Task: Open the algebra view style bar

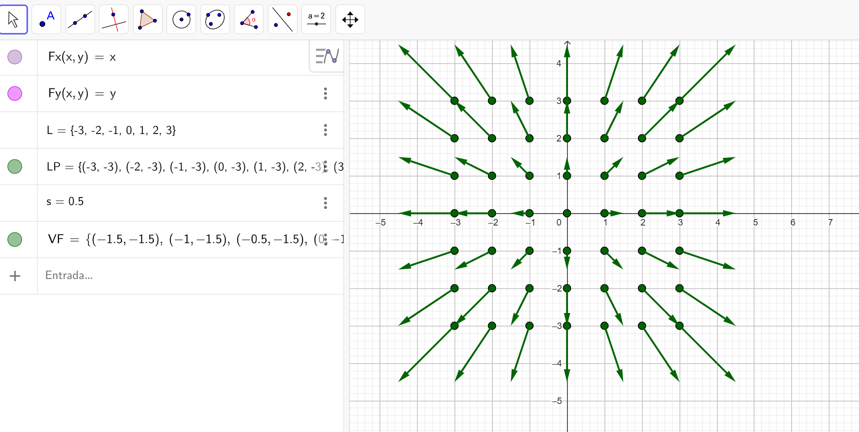Action: click(x=327, y=56)
